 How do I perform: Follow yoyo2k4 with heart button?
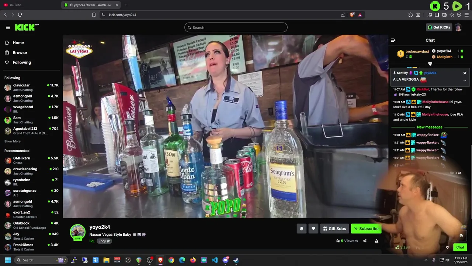[313, 229]
